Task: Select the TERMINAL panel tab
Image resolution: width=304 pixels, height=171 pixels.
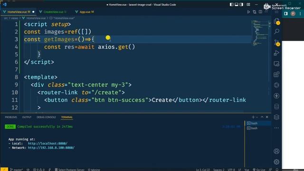Action: pos(67,117)
